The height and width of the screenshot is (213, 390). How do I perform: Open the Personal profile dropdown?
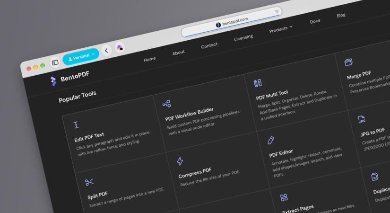click(81, 57)
